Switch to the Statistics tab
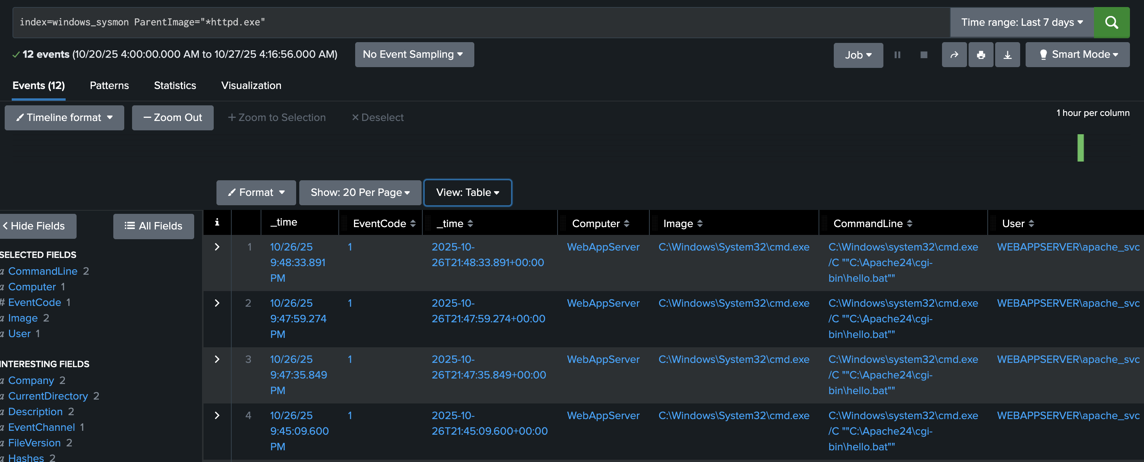 (x=175, y=85)
